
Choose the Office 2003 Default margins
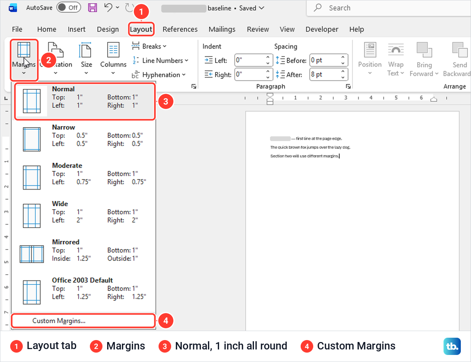point(84,292)
